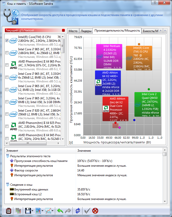
Task: Click CPU list scroll down arrow
Action: 63,139
